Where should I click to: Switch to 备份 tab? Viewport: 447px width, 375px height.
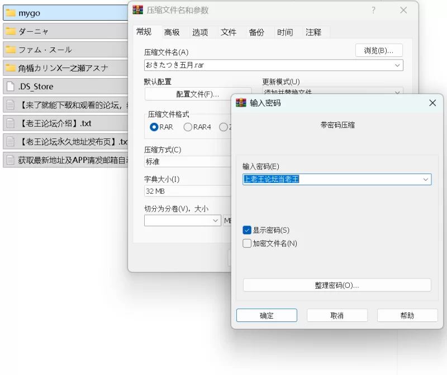[256, 32]
